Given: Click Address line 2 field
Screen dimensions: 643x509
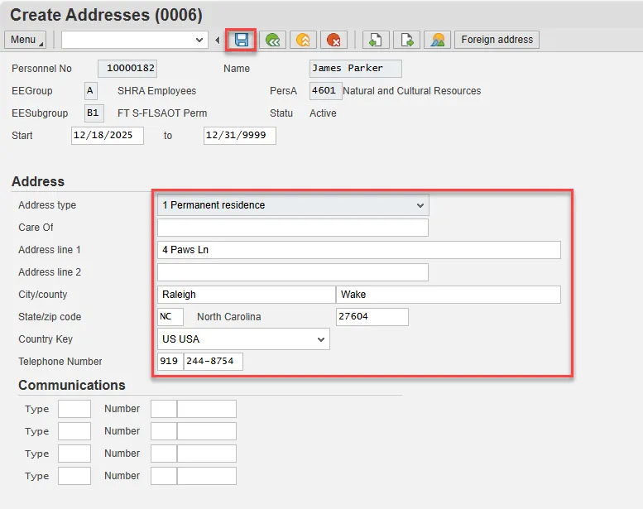Looking at the screenshot, I should click(293, 272).
